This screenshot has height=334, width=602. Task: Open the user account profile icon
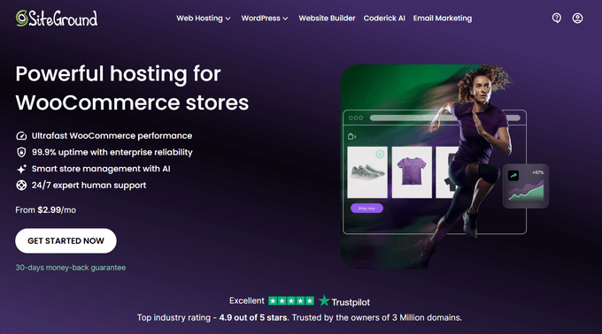pyautogui.click(x=577, y=18)
